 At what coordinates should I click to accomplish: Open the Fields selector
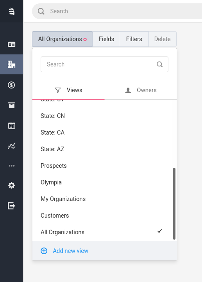[106, 39]
